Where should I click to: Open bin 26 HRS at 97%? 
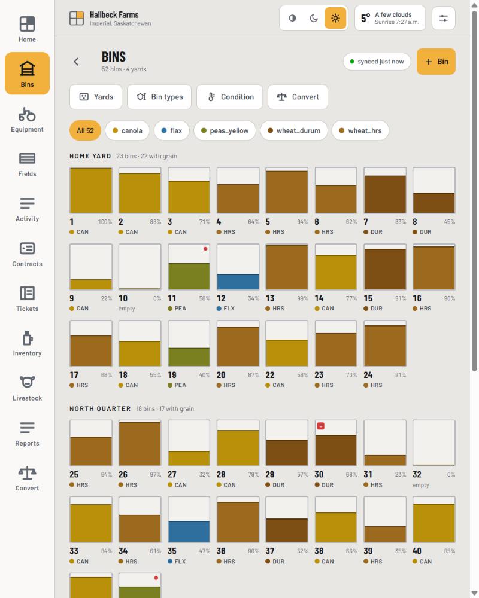[140, 454]
